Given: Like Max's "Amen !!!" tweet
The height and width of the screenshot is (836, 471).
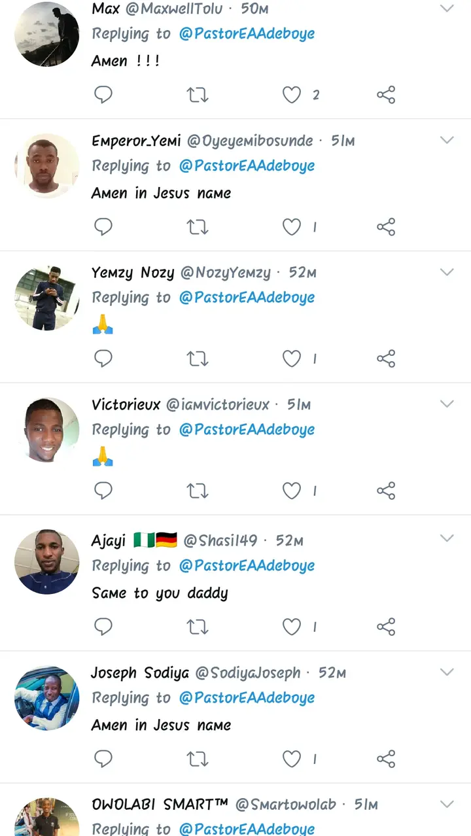Looking at the screenshot, I should tap(292, 95).
